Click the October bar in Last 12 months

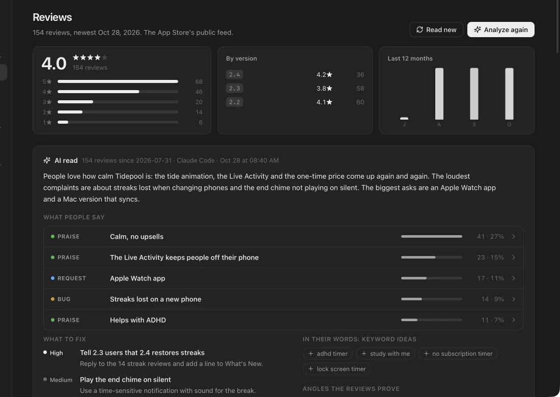(509, 94)
